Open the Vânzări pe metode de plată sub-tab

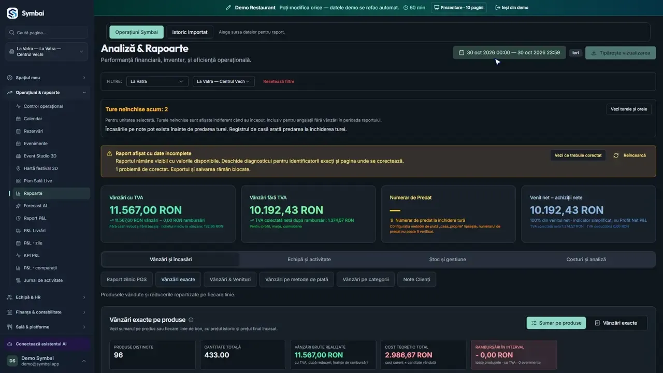point(297,280)
